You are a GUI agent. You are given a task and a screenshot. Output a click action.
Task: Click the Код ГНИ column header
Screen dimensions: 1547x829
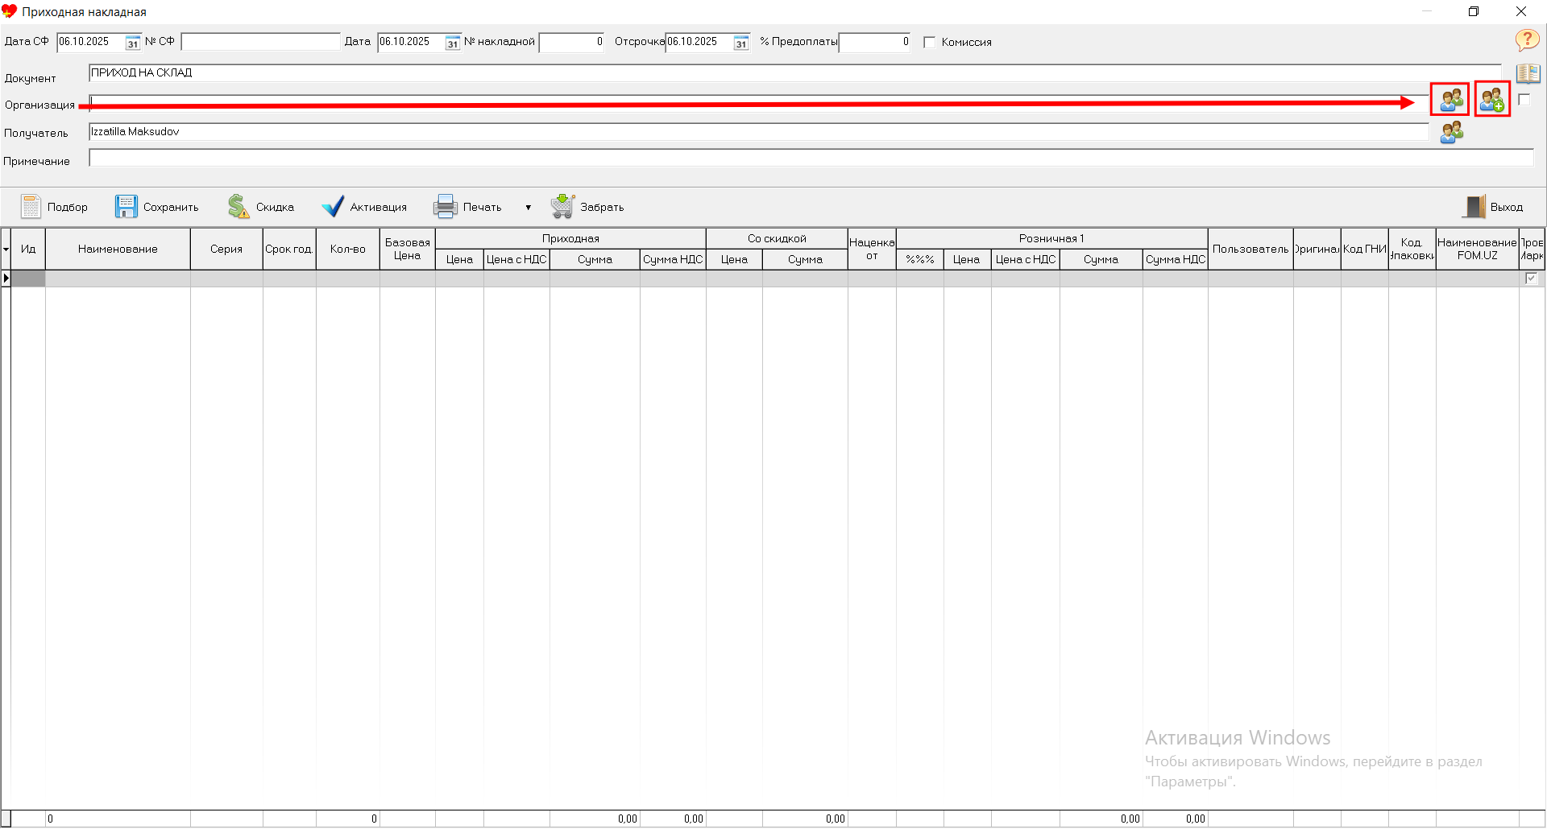click(1365, 250)
